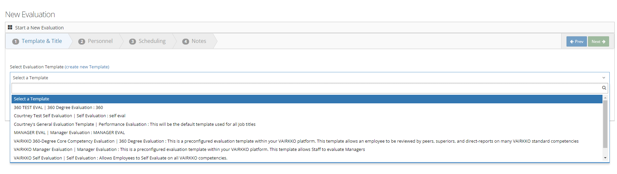This screenshot has width=617, height=174.
Task: Click the step 3 number badge
Action: tap(132, 41)
